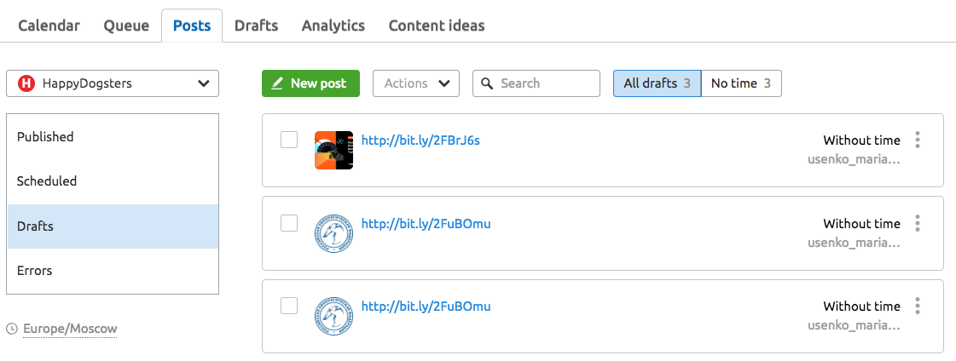956x361 pixels.
Task: Open the third draft's three-dot options menu
Action: pos(917,306)
